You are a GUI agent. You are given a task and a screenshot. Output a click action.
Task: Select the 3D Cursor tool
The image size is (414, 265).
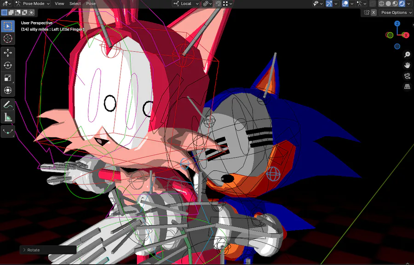(8, 39)
